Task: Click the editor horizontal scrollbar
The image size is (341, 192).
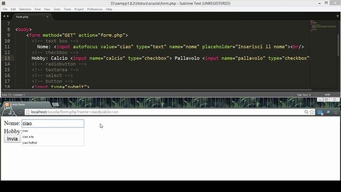Action: [157, 90]
